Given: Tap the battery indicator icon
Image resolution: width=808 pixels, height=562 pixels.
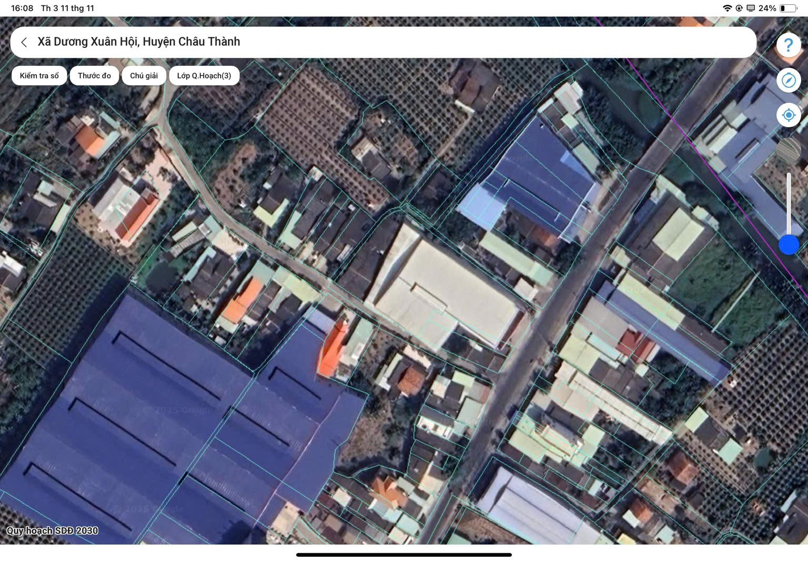Looking at the screenshot, I should (788, 8).
